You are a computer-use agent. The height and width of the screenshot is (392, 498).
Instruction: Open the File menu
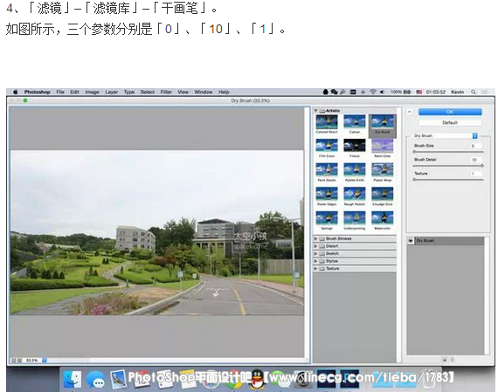60,92
